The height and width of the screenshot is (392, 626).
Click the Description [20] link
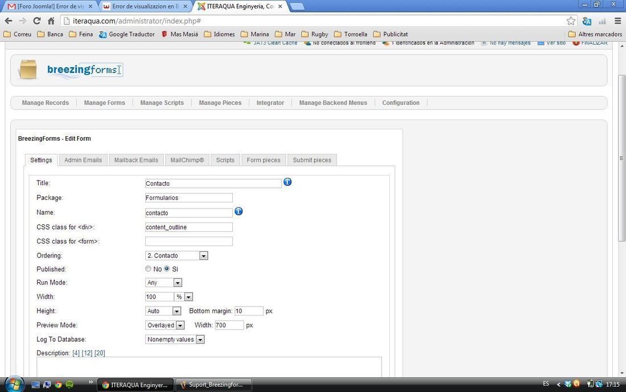click(100, 353)
